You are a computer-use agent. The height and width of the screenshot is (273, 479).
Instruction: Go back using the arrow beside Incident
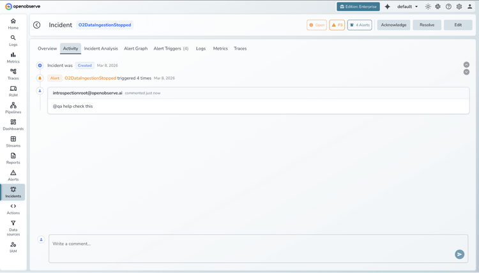click(x=36, y=25)
